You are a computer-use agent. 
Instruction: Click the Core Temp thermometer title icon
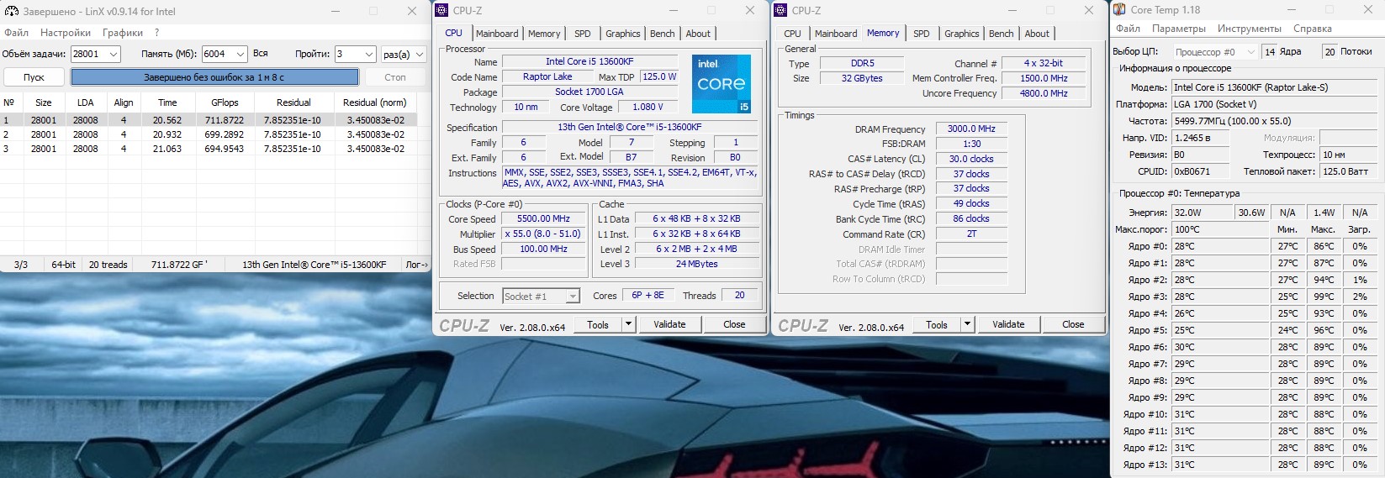pyautogui.click(x=1120, y=10)
